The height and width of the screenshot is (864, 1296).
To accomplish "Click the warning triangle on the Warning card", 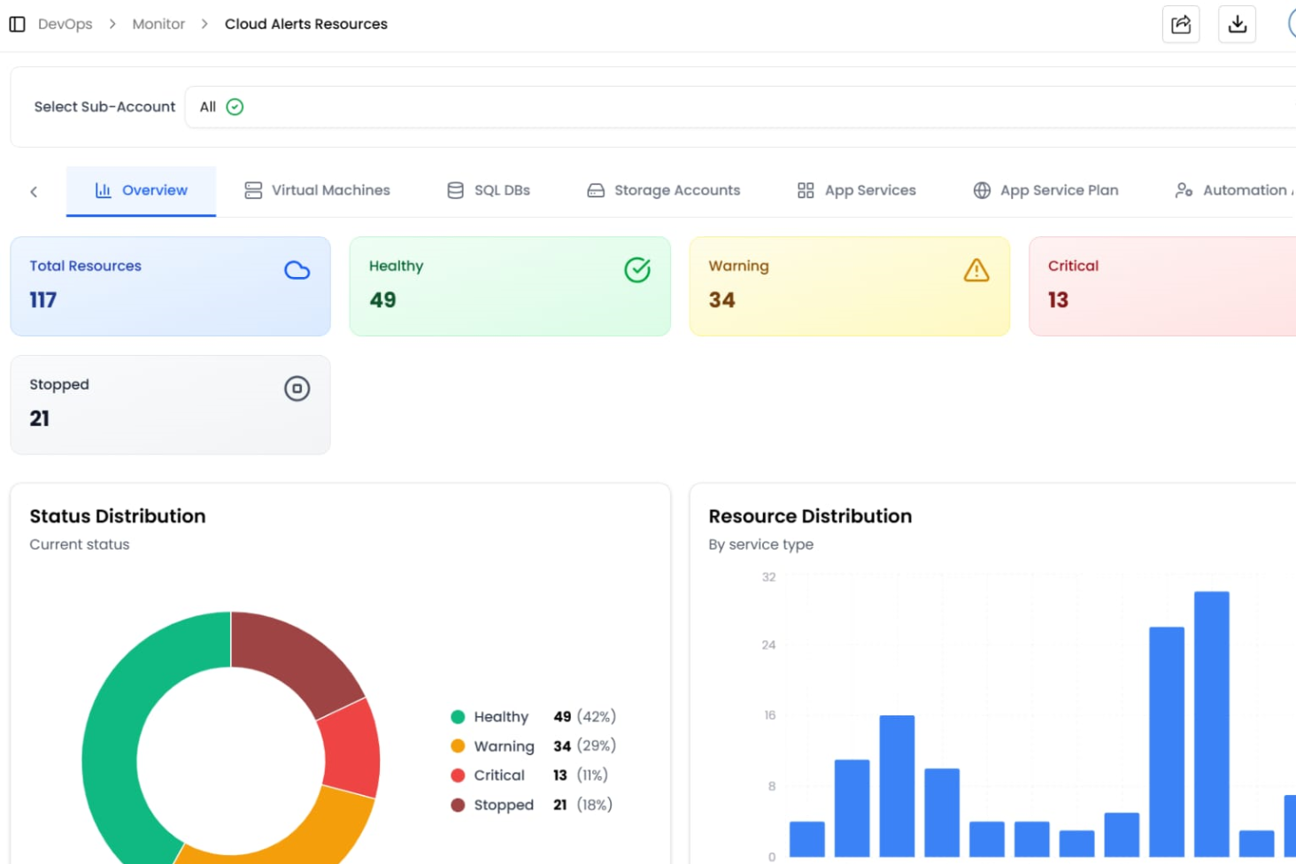I will pos(976,270).
